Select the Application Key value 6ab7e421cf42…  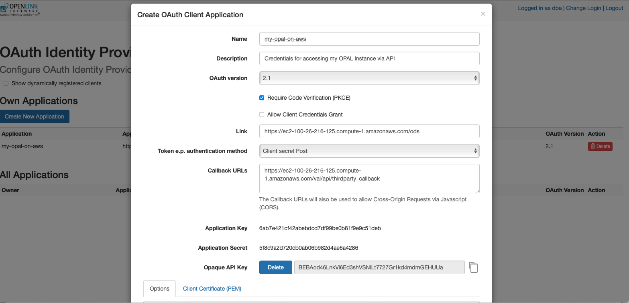320,228
